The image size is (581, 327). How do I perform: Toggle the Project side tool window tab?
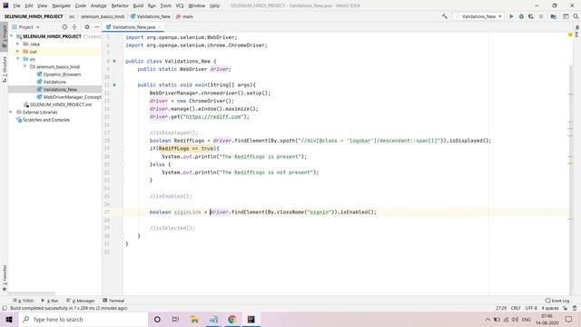tap(4, 35)
